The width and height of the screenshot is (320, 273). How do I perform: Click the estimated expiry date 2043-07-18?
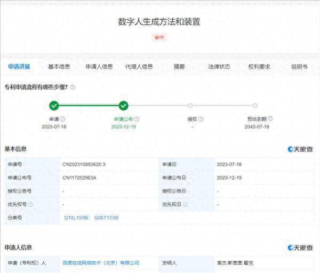tap(257, 127)
